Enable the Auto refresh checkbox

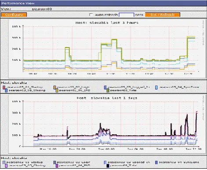coord(91,15)
